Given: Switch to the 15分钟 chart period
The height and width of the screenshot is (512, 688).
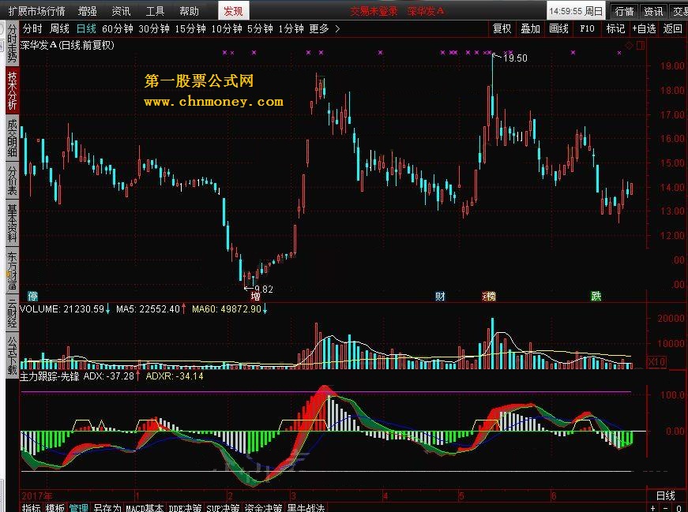Looking at the screenshot, I should 190,29.
